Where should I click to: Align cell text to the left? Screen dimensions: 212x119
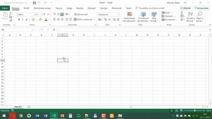(54, 20)
